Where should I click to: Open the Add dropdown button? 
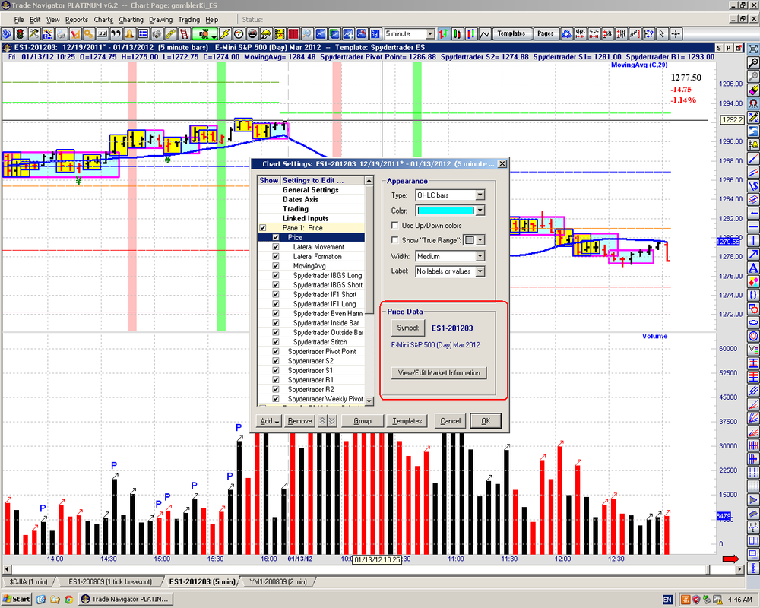(268, 421)
